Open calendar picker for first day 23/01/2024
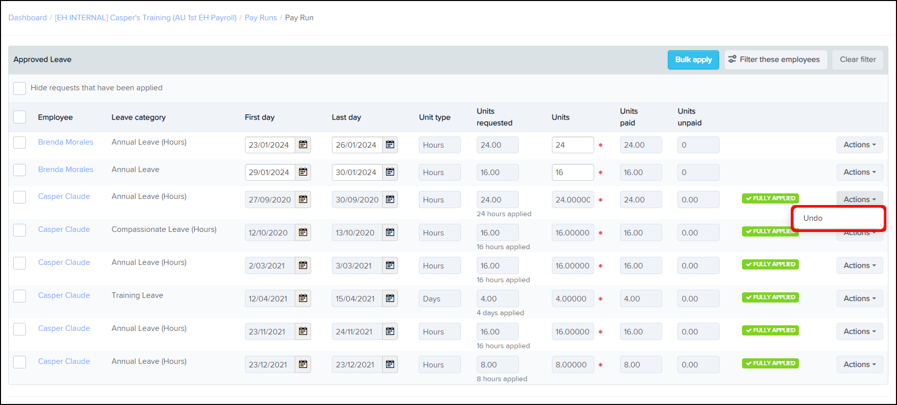The height and width of the screenshot is (405, 897). click(x=303, y=145)
